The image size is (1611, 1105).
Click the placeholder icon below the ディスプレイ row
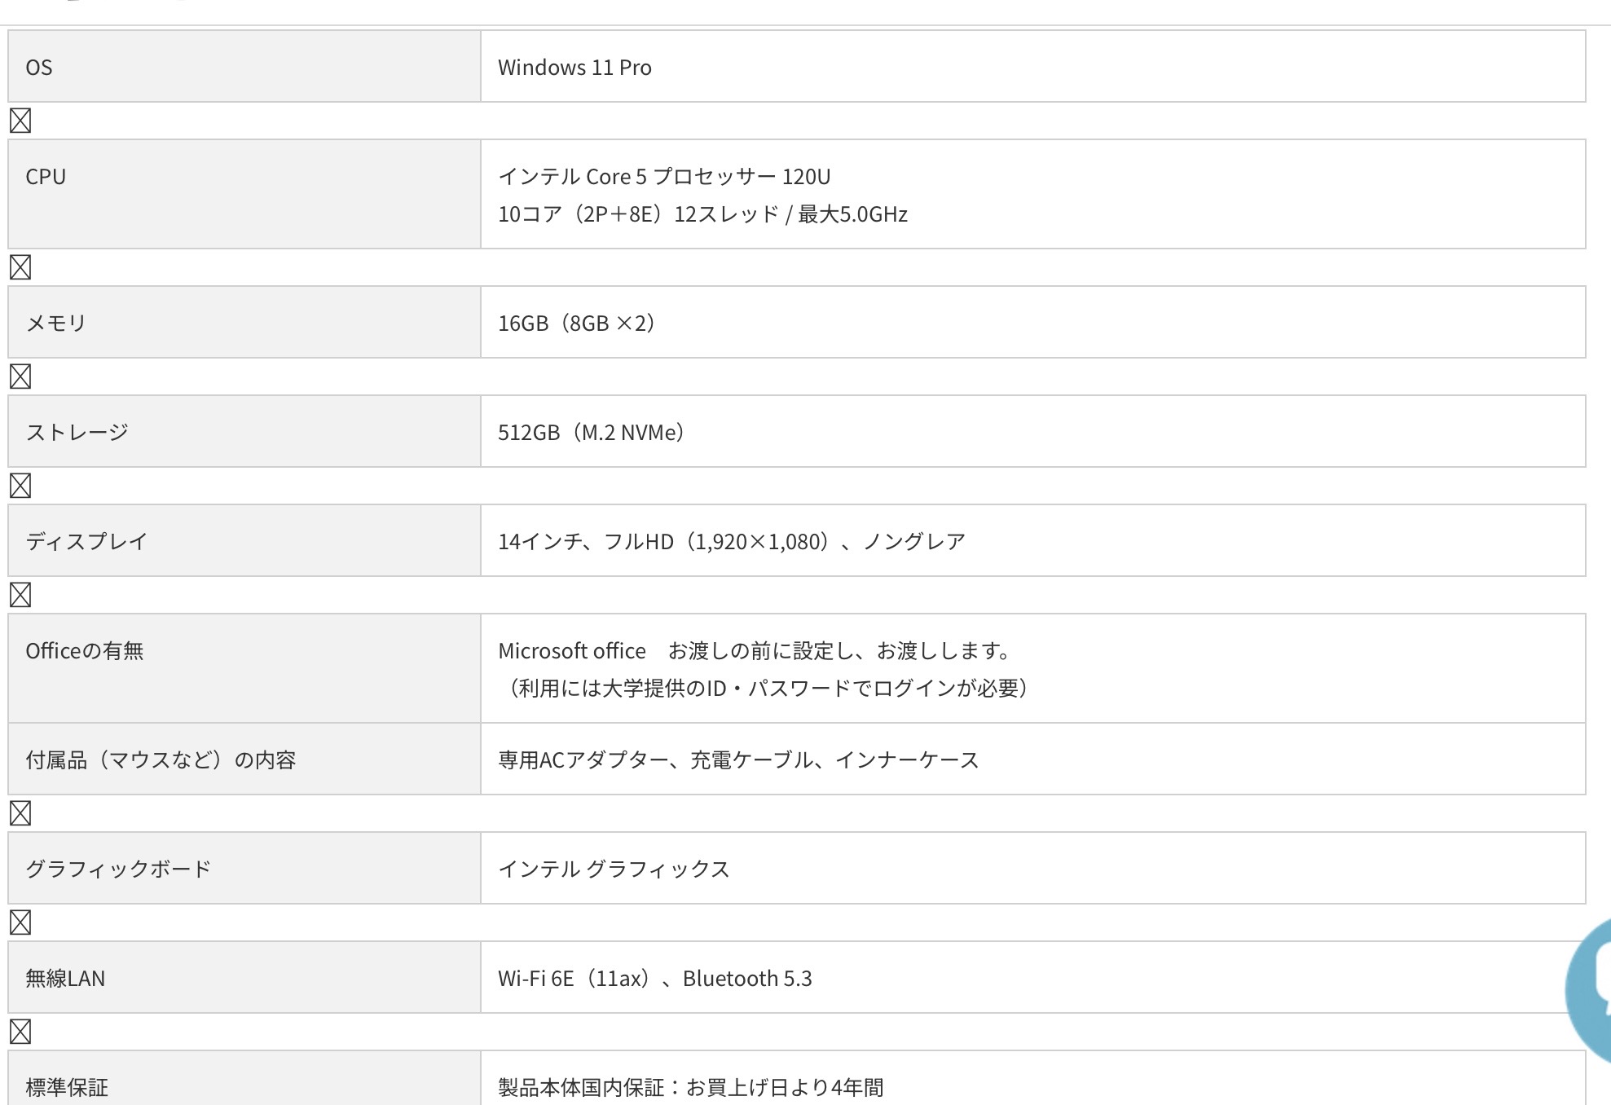[20, 595]
